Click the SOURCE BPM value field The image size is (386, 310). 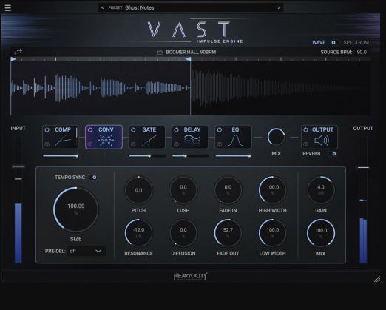[x=362, y=52]
